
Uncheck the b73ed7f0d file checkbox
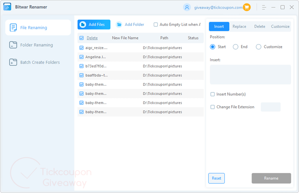pyautogui.click(x=82, y=66)
